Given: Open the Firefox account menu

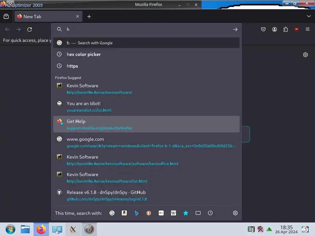Looking at the screenshot, I should coord(274,29).
